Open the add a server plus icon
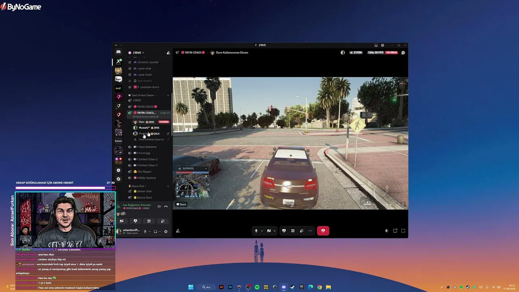Image resolution: width=519 pixels, height=292 pixels. tap(118, 170)
